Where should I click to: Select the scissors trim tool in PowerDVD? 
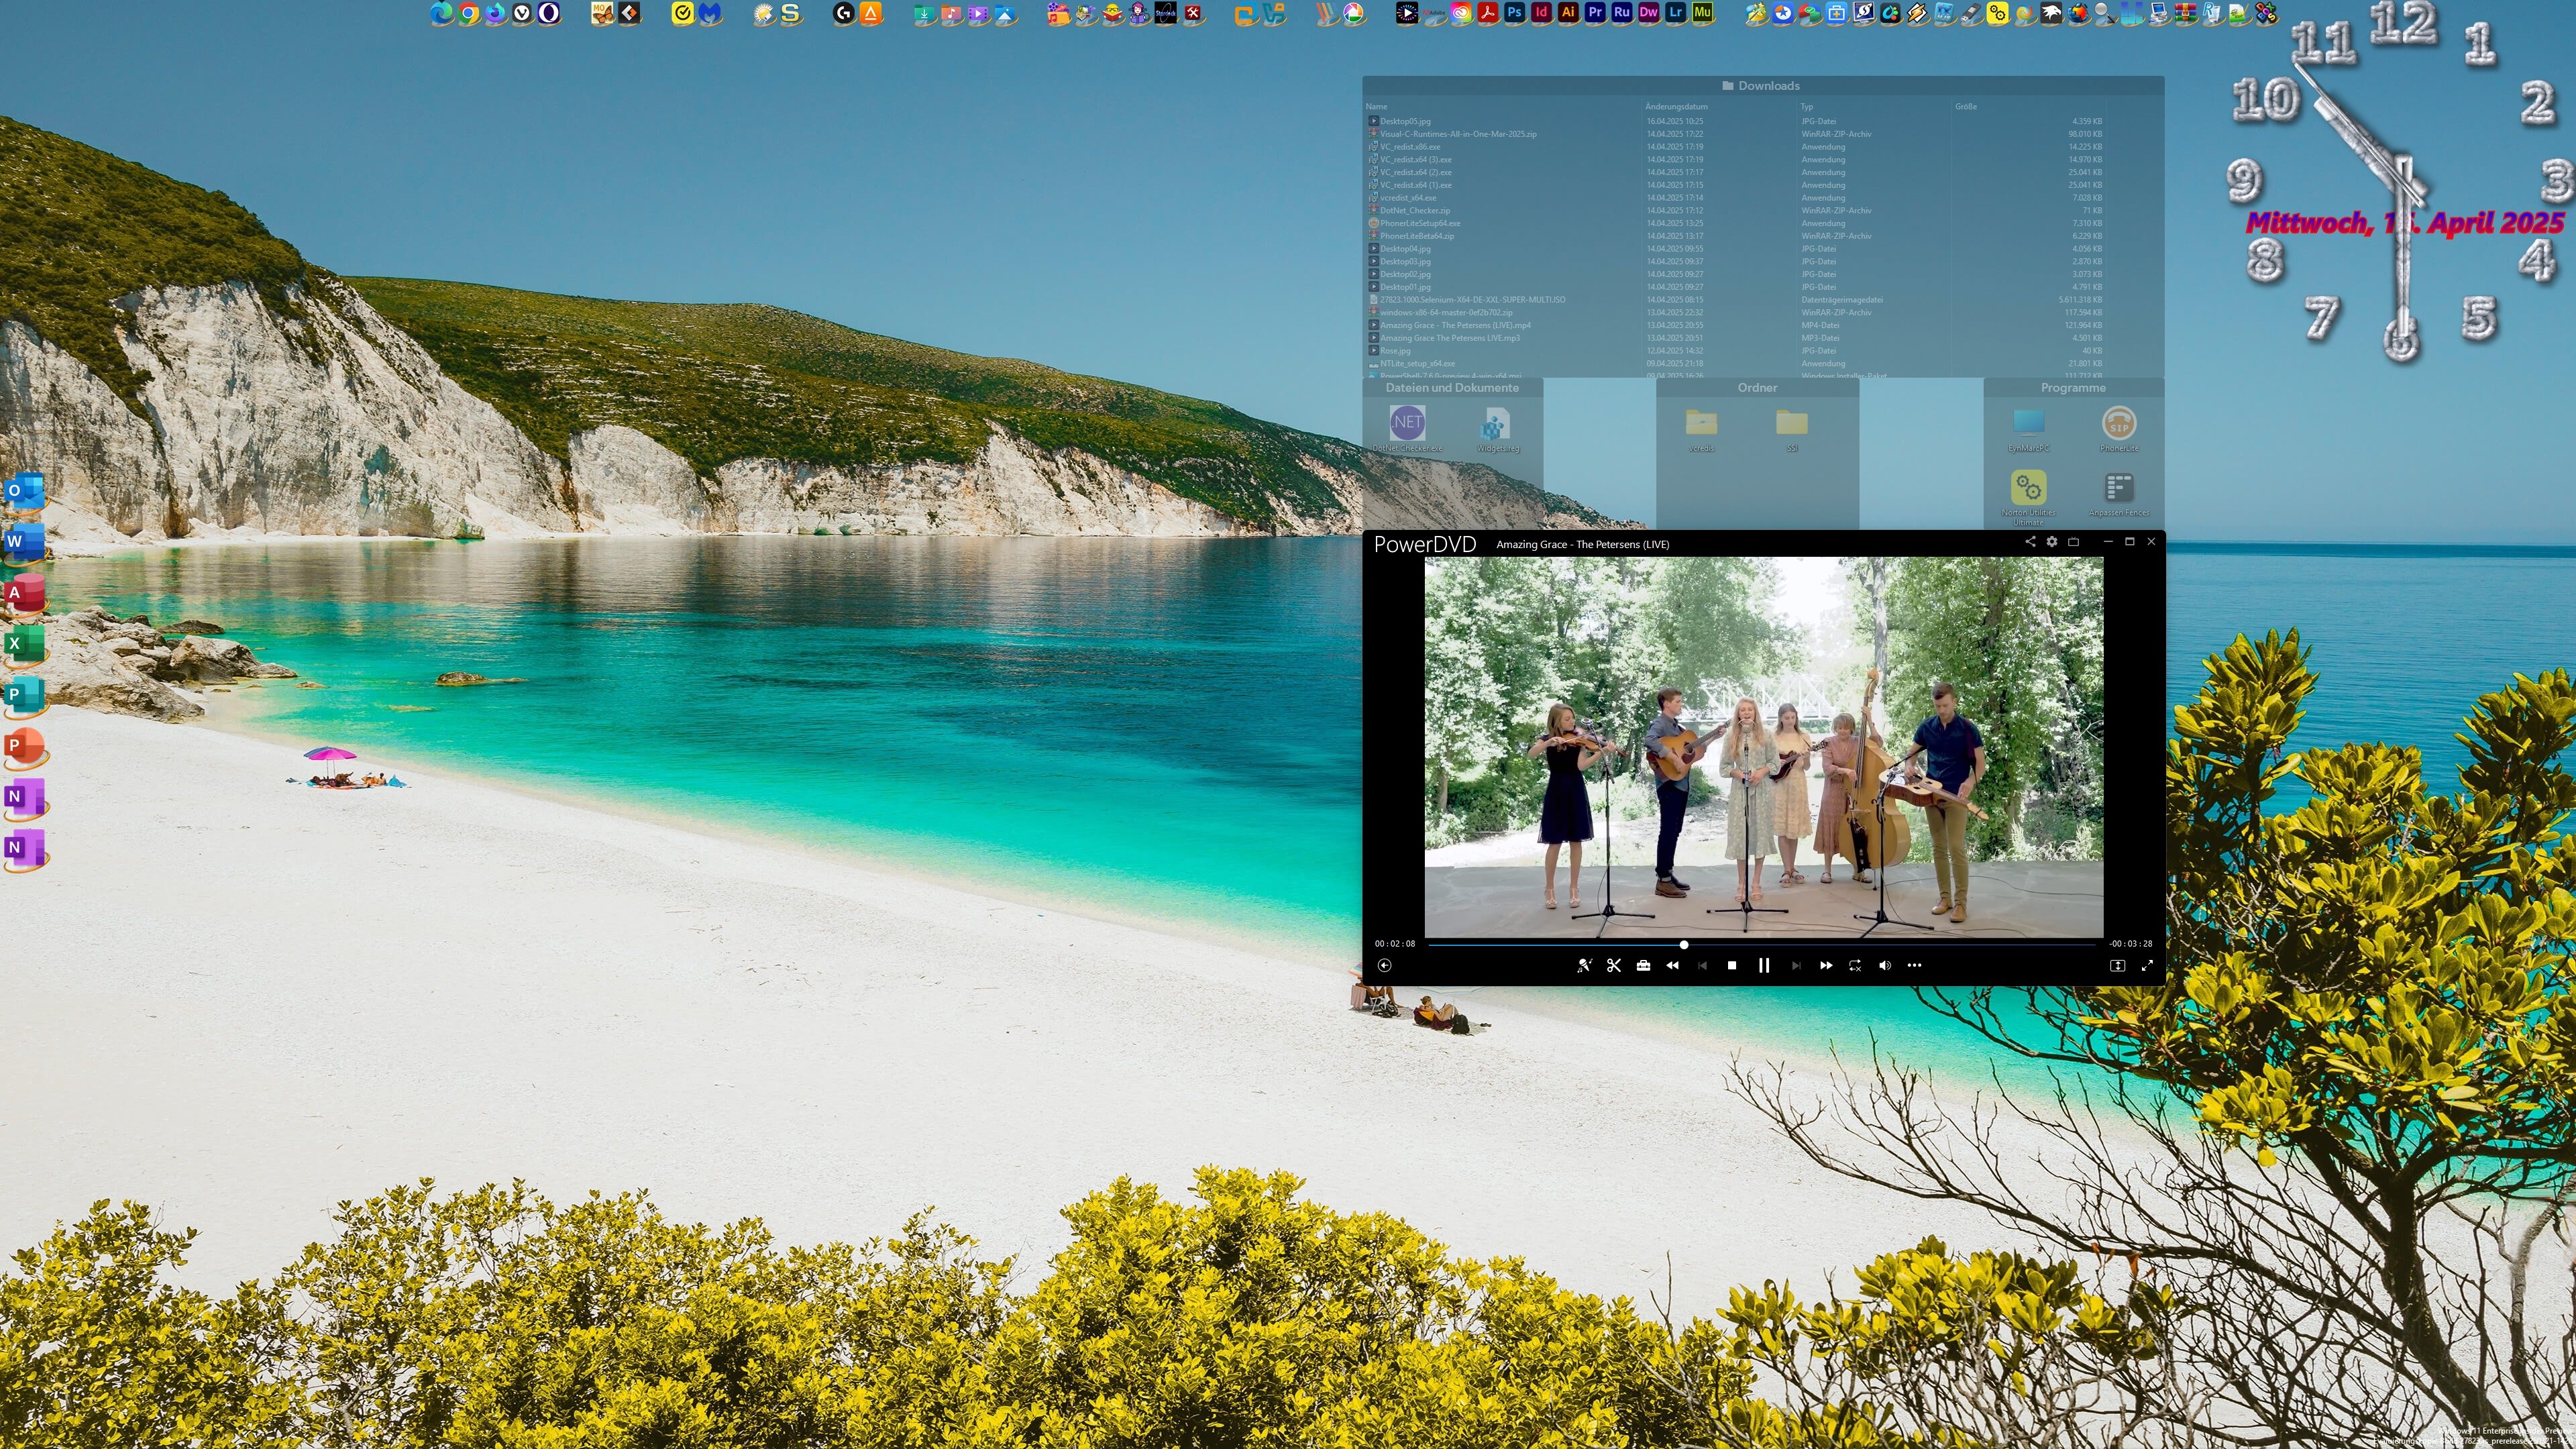coord(1615,966)
